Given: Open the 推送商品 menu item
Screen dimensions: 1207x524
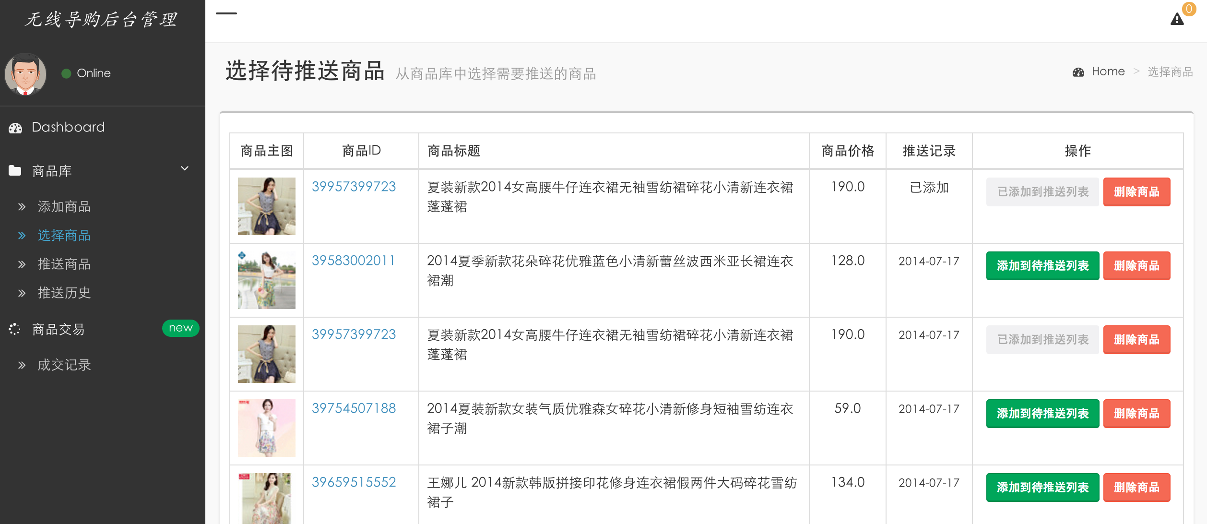Looking at the screenshot, I should tap(64, 264).
